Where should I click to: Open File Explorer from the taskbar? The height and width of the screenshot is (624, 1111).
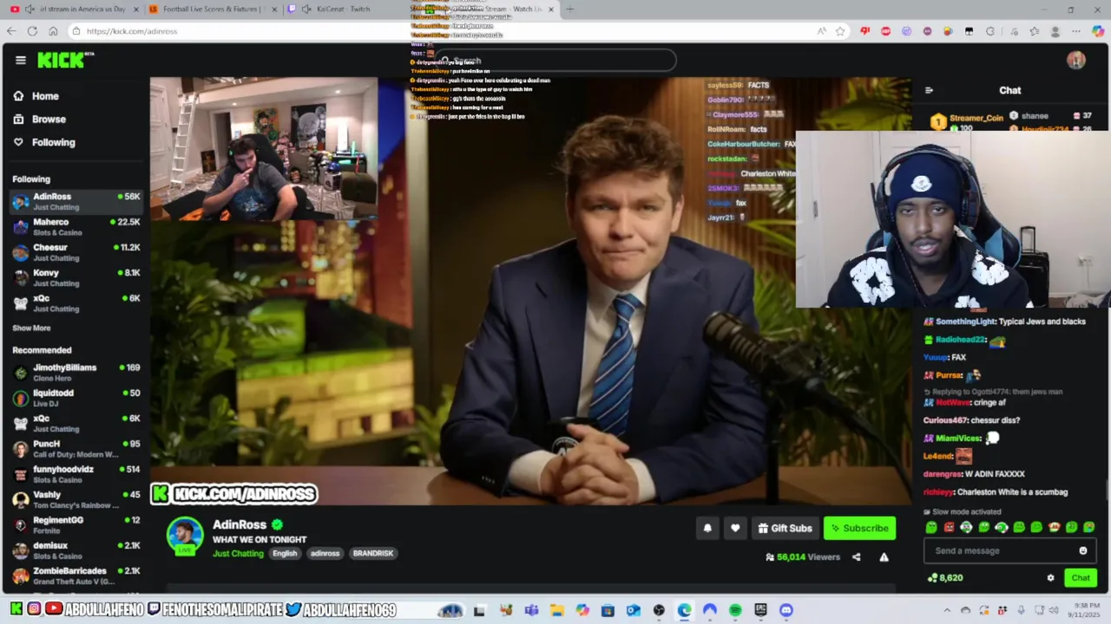click(x=556, y=610)
